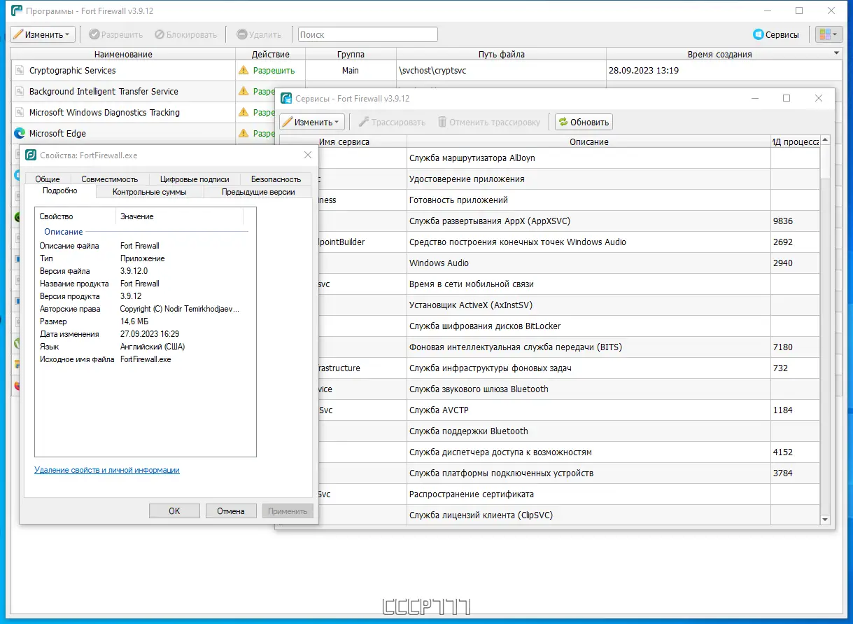853x624 pixels.
Task: Click the Трассировать button in Сервисы
Action: (x=392, y=122)
